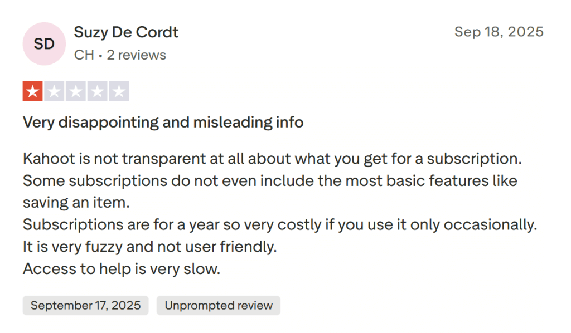Viewport: 571px width, 333px height.
Task: Click the "September 17, 2025" experience date tag
Action: [x=85, y=305]
